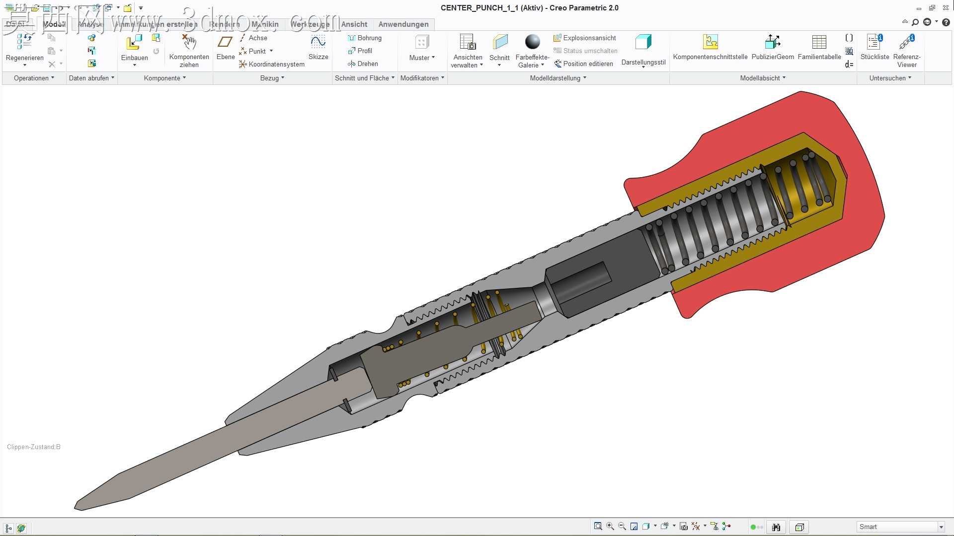Click the refit zoom icon in status bar

pos(598,527)
